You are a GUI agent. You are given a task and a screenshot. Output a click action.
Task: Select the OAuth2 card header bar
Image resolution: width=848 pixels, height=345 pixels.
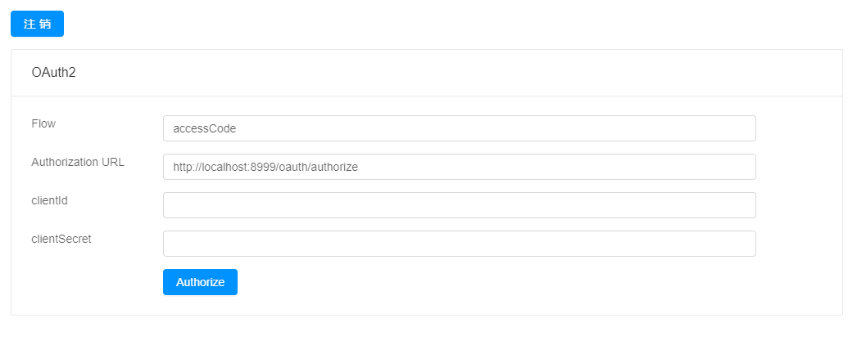[x=427, y=73]
